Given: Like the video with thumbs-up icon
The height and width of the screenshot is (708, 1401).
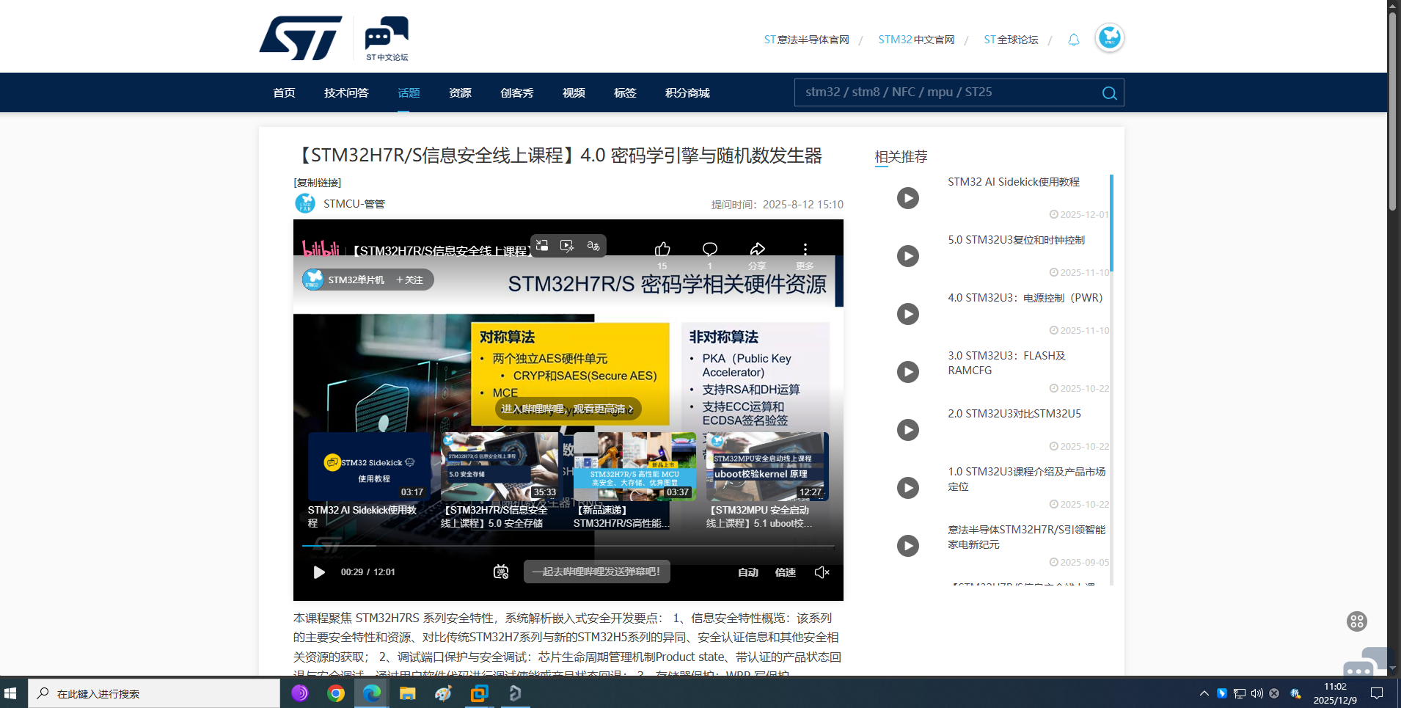Looking at the screenshot, I should [x=662, y=249].
